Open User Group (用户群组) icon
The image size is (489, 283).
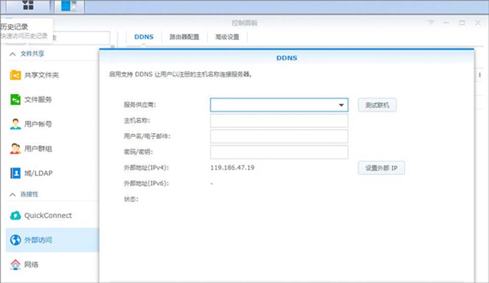pos(15,148)
